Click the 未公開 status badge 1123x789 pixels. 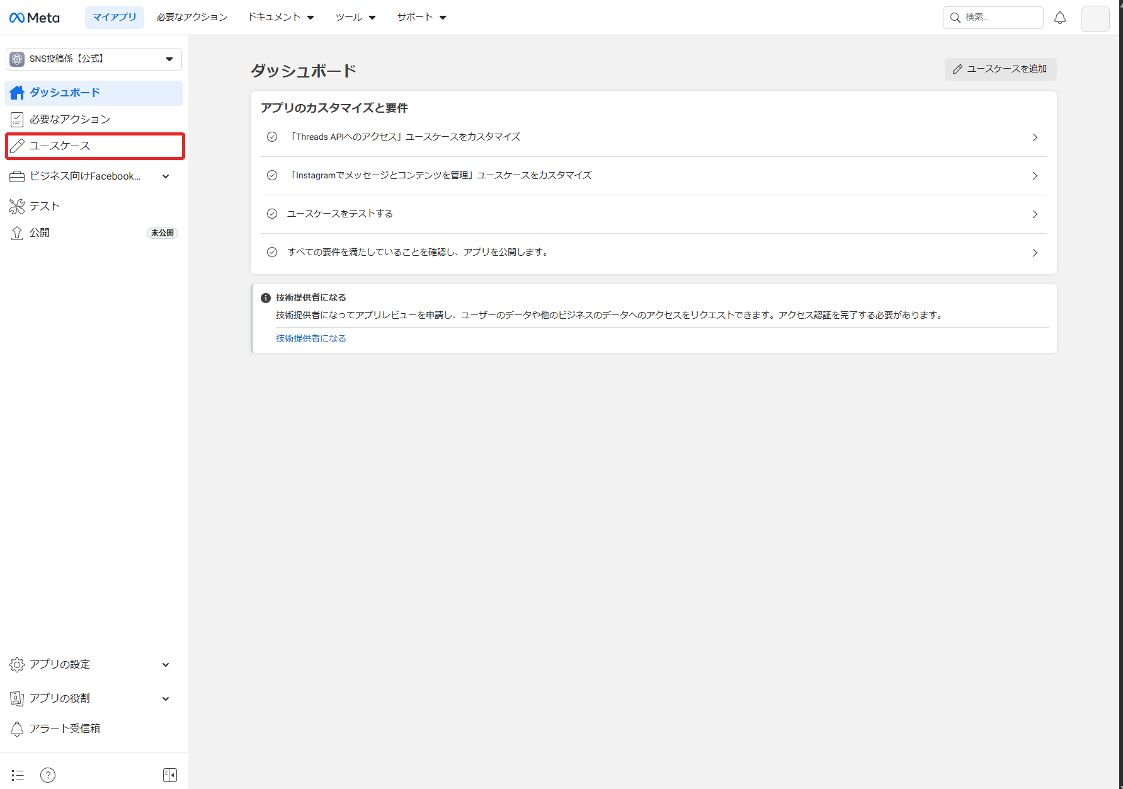[x=162, y=233]
